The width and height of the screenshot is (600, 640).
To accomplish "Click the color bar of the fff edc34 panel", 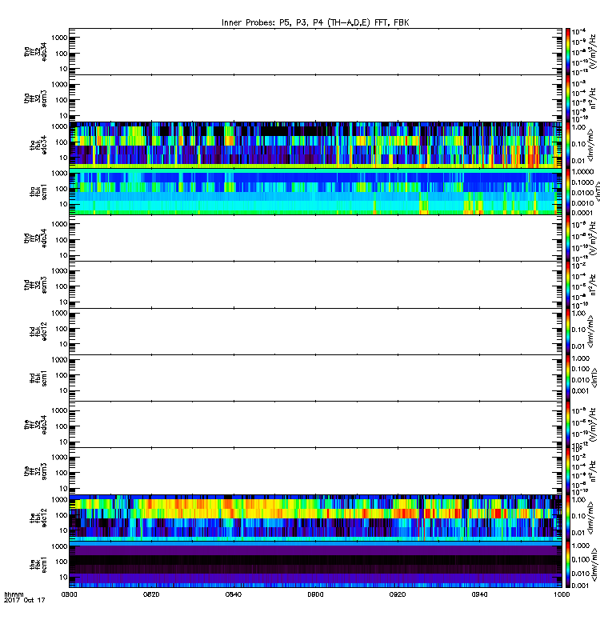I will point(568,424).
